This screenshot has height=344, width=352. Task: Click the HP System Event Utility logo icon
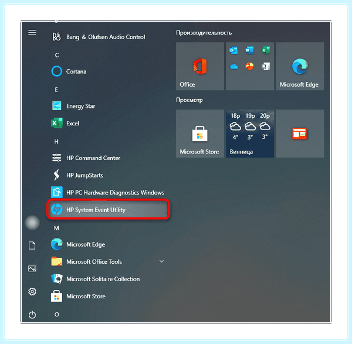[x=56, y=209]
